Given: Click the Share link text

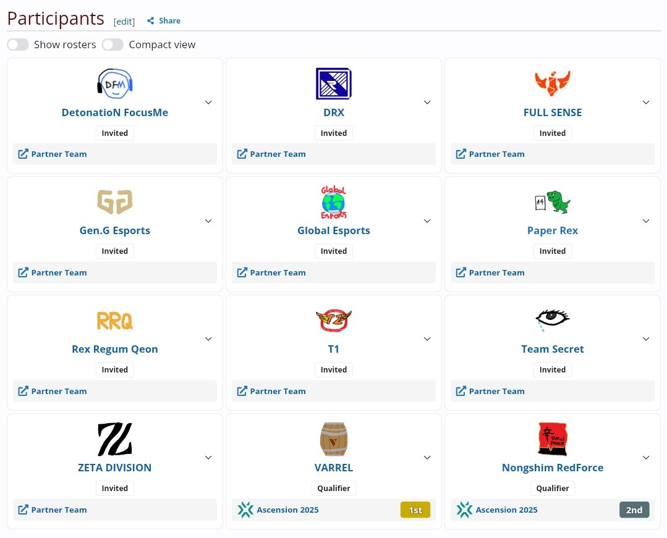Looking at the screenshot, I should click(170, 21).
